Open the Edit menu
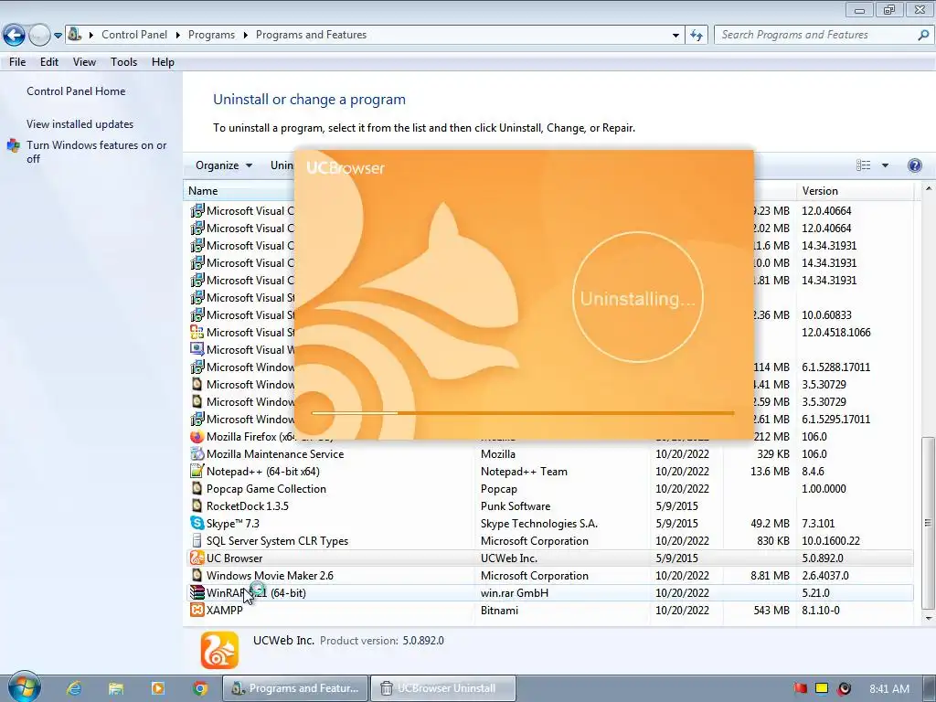 pyautogui.click(x=49, y=62)
